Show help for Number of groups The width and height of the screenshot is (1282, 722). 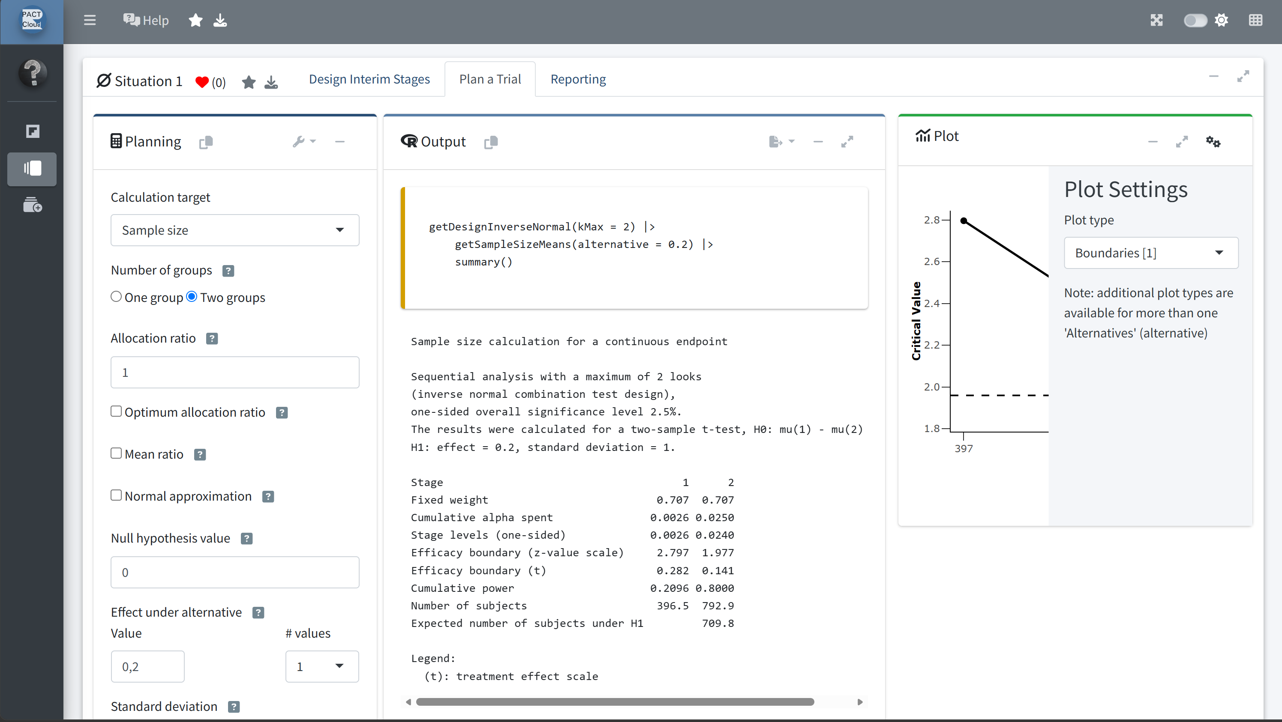[x=228, y=271]
